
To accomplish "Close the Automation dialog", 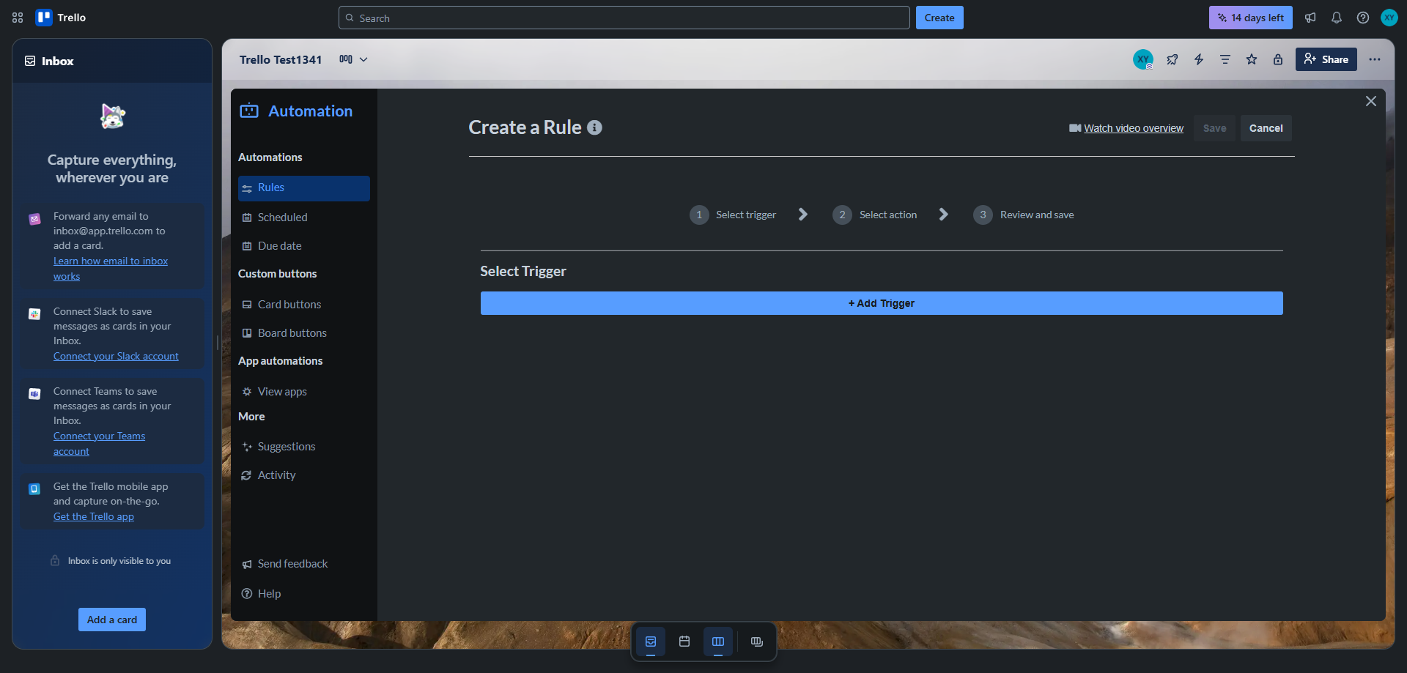I will click(1371, 101).
